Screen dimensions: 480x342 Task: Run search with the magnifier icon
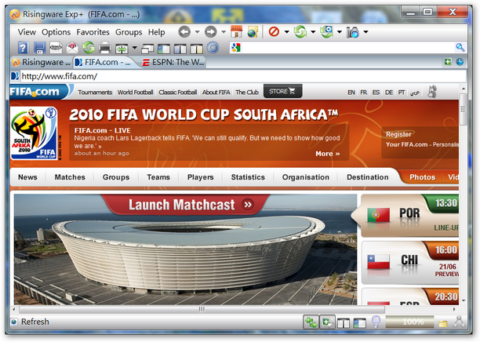click(460, 47)
